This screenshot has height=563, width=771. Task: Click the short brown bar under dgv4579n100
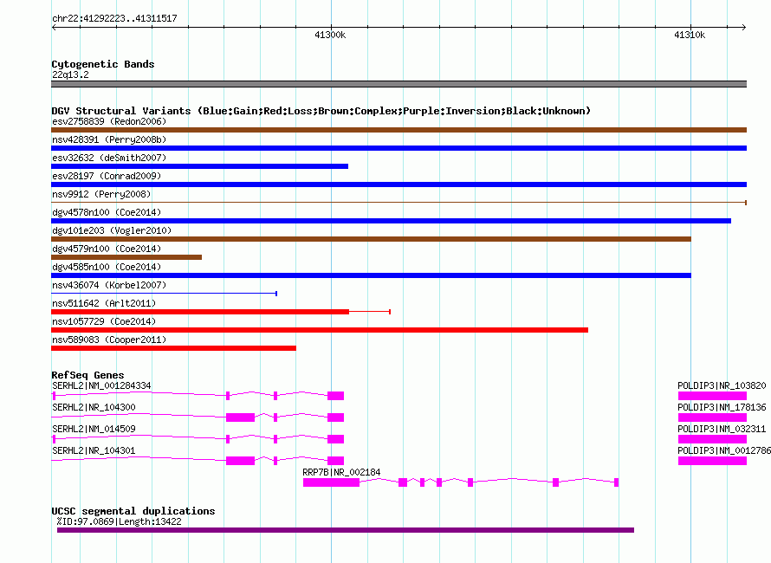click(126, 257)
